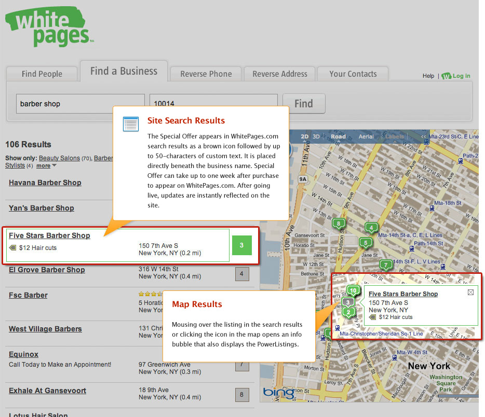Toggle map Labels
Image resolution: width=485 pixels, height=417 pixels.
point(395,136)
